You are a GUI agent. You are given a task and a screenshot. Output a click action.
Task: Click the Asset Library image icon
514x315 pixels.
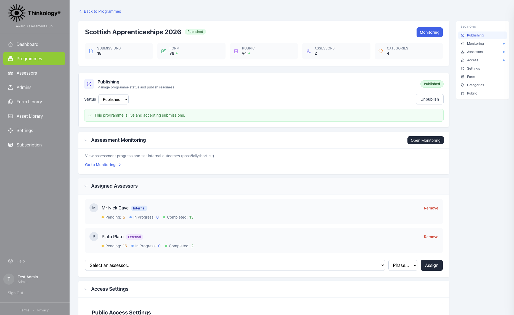point(10,116)
